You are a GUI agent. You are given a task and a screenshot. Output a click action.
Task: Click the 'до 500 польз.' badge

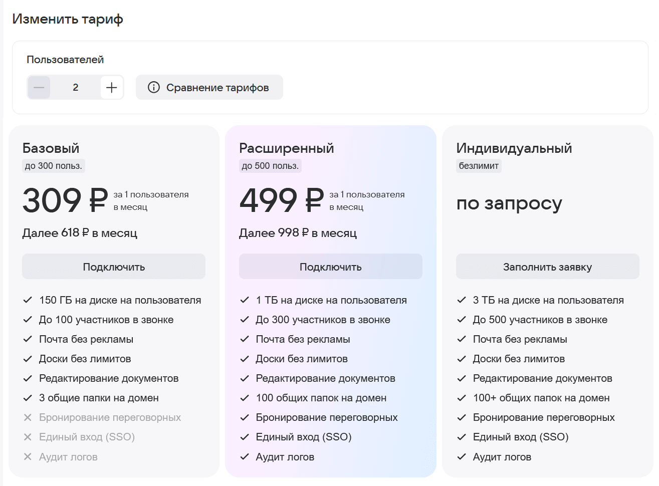click(x=270, y=166)
